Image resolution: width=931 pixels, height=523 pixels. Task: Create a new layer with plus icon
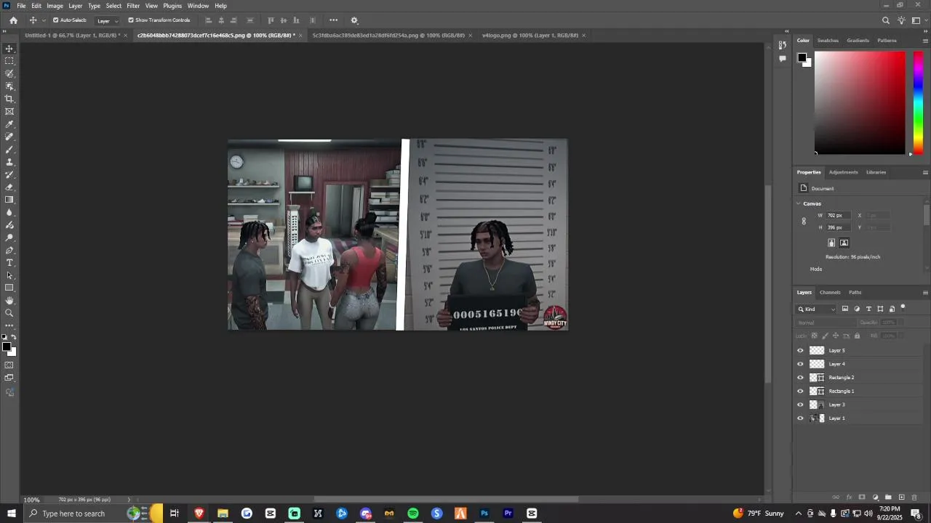(x=901, y=498)
